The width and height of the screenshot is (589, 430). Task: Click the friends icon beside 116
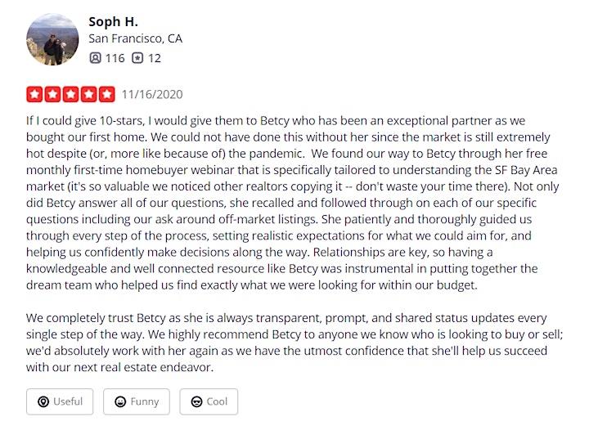click(96, 58)
